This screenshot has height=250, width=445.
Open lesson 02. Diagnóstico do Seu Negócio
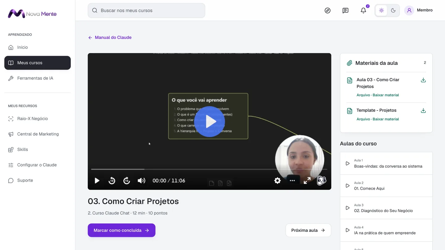[x=386, y=208]
